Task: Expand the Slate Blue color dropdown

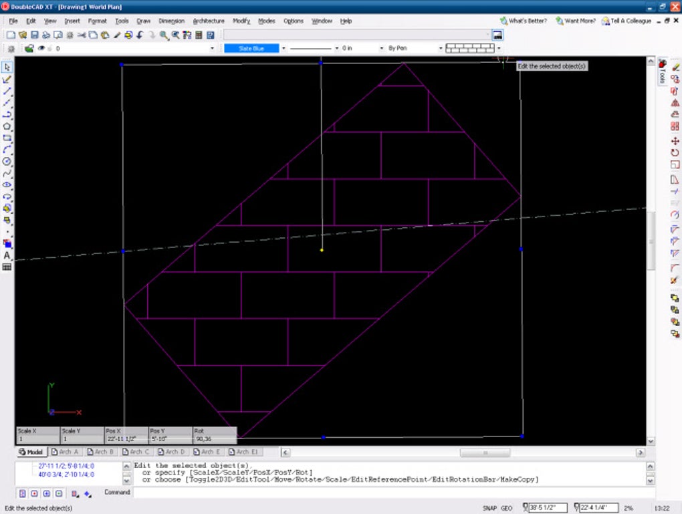Action: (283, 49)
